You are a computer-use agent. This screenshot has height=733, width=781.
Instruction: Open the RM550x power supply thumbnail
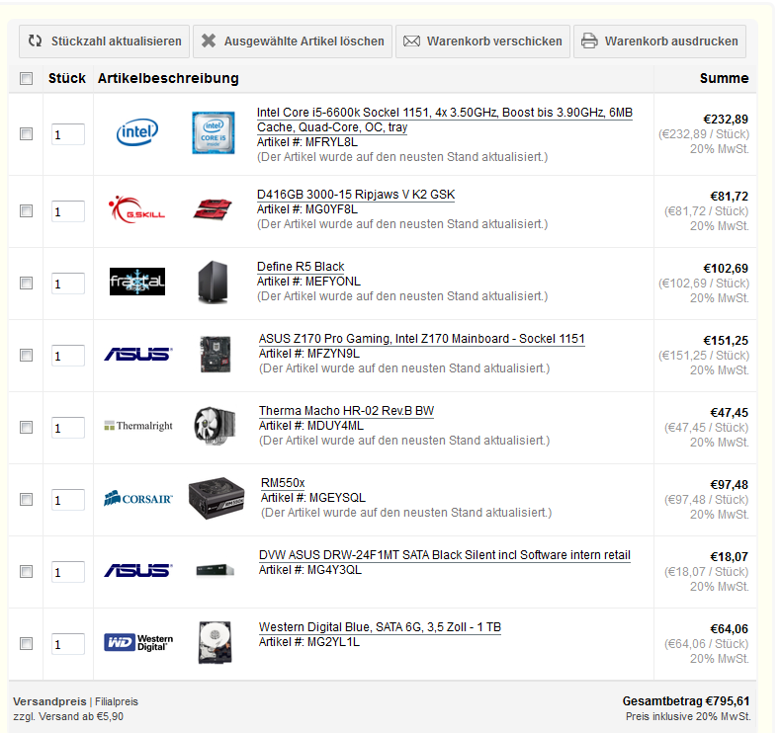(x=217, y=498)
